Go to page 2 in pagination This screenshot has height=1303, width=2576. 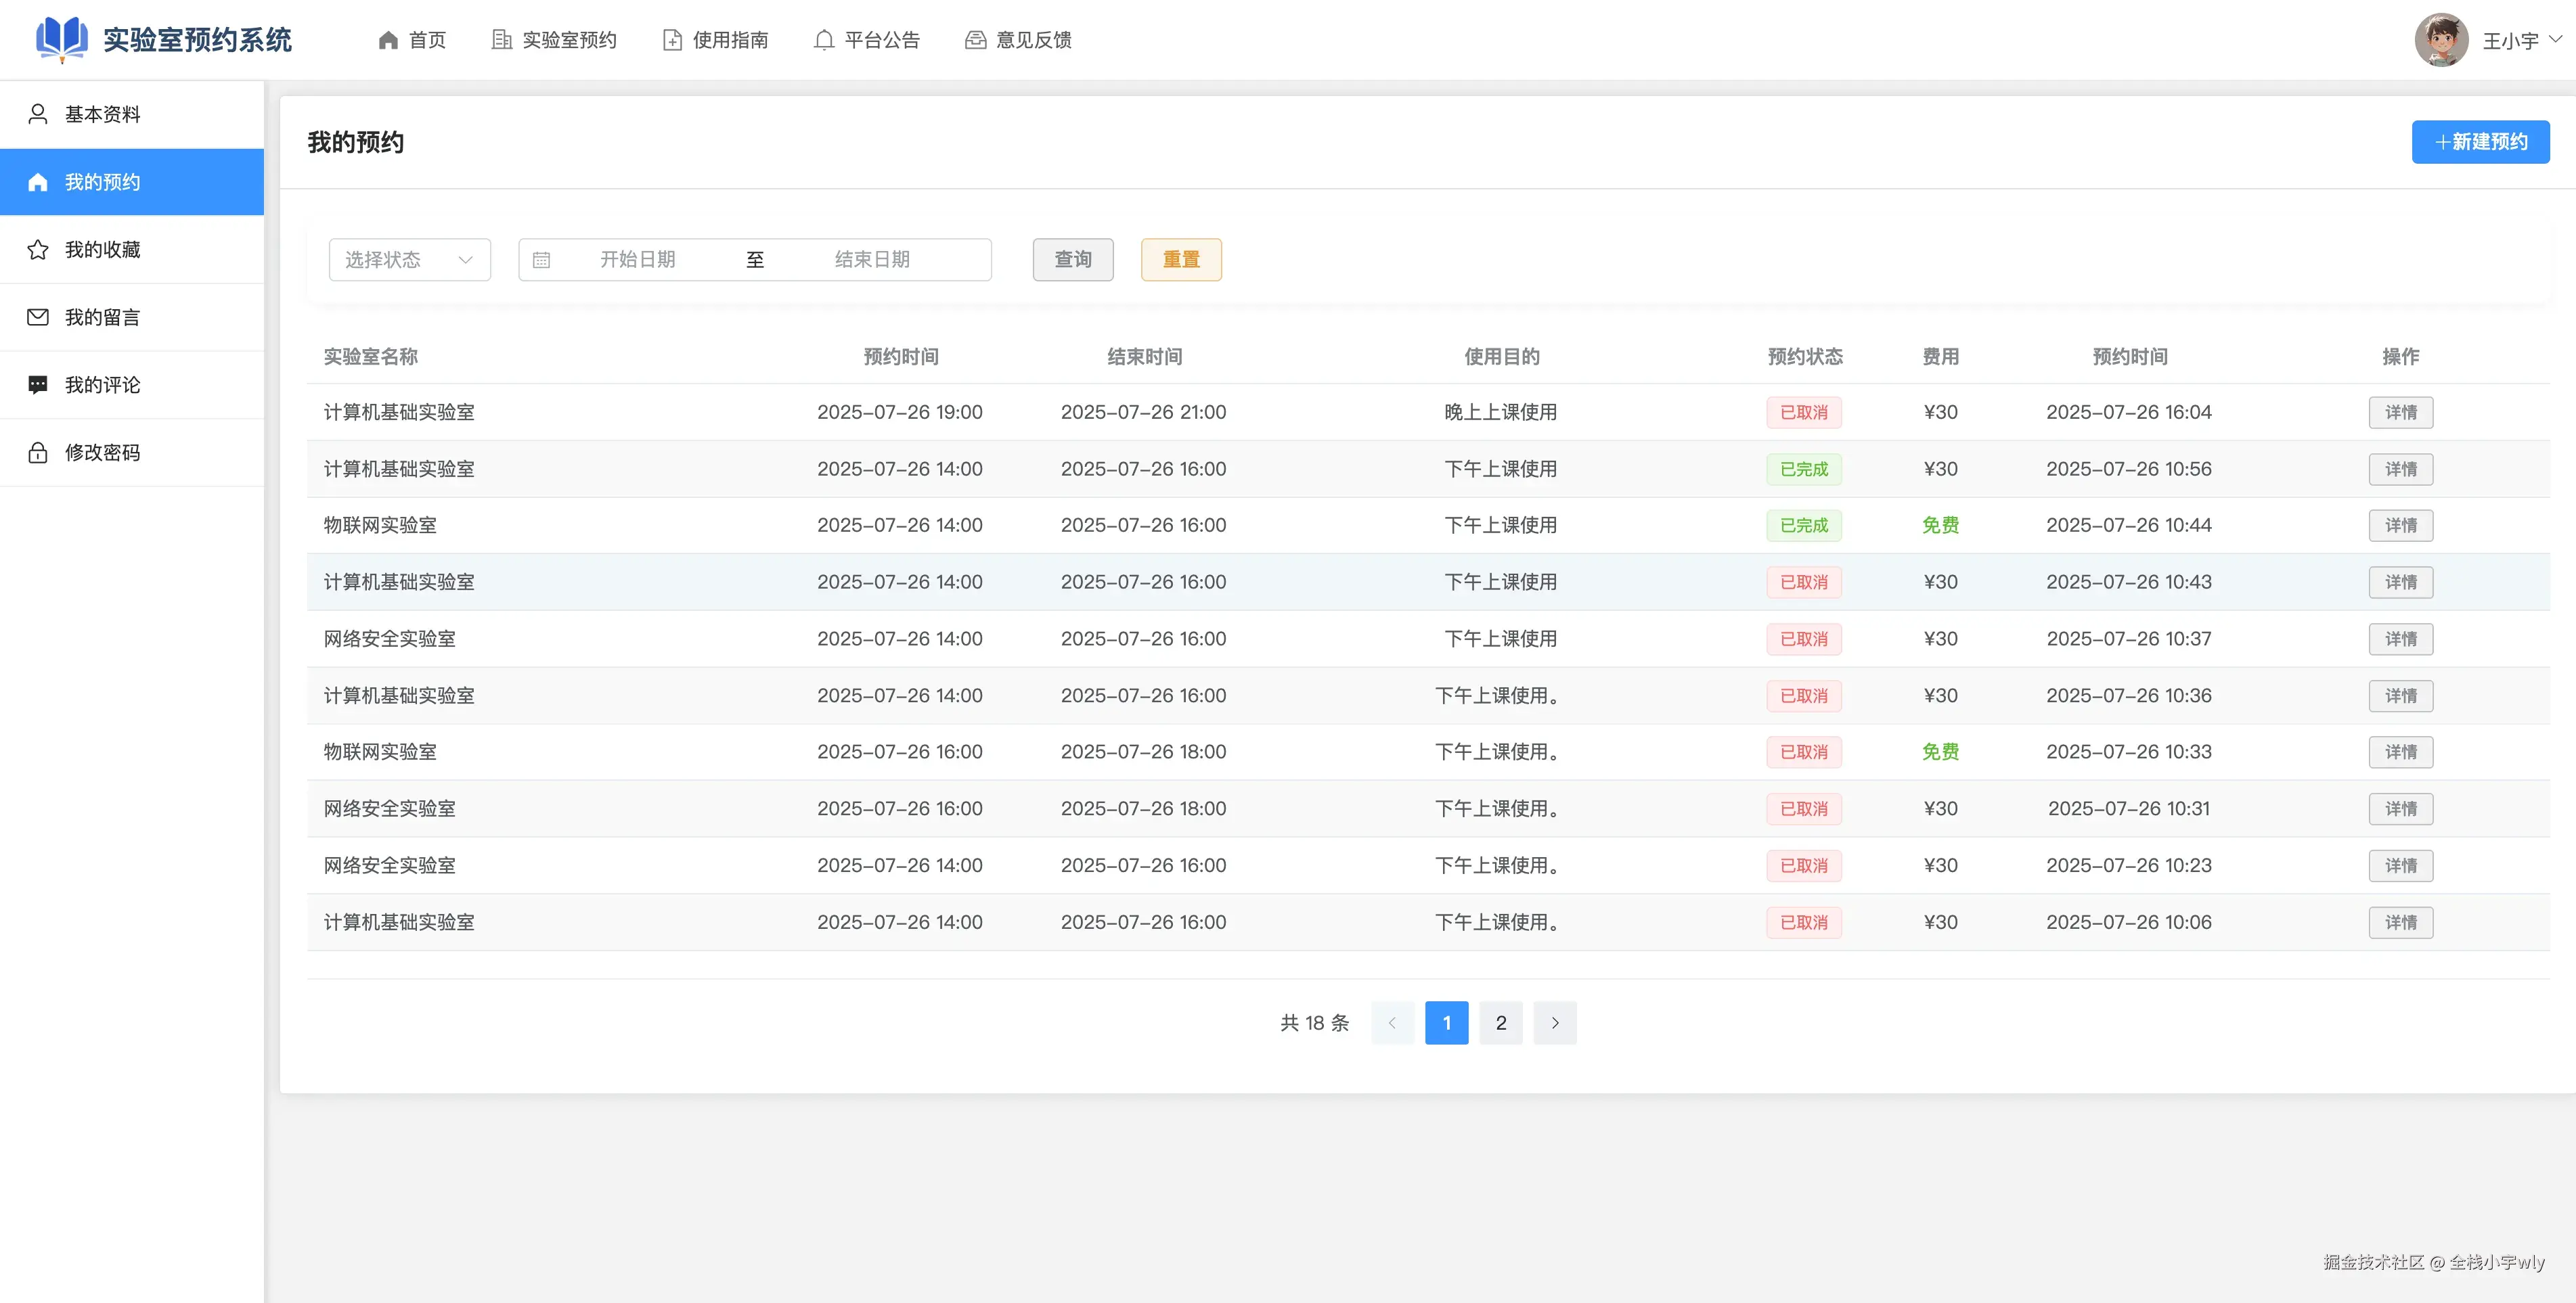[1500, 1022]
